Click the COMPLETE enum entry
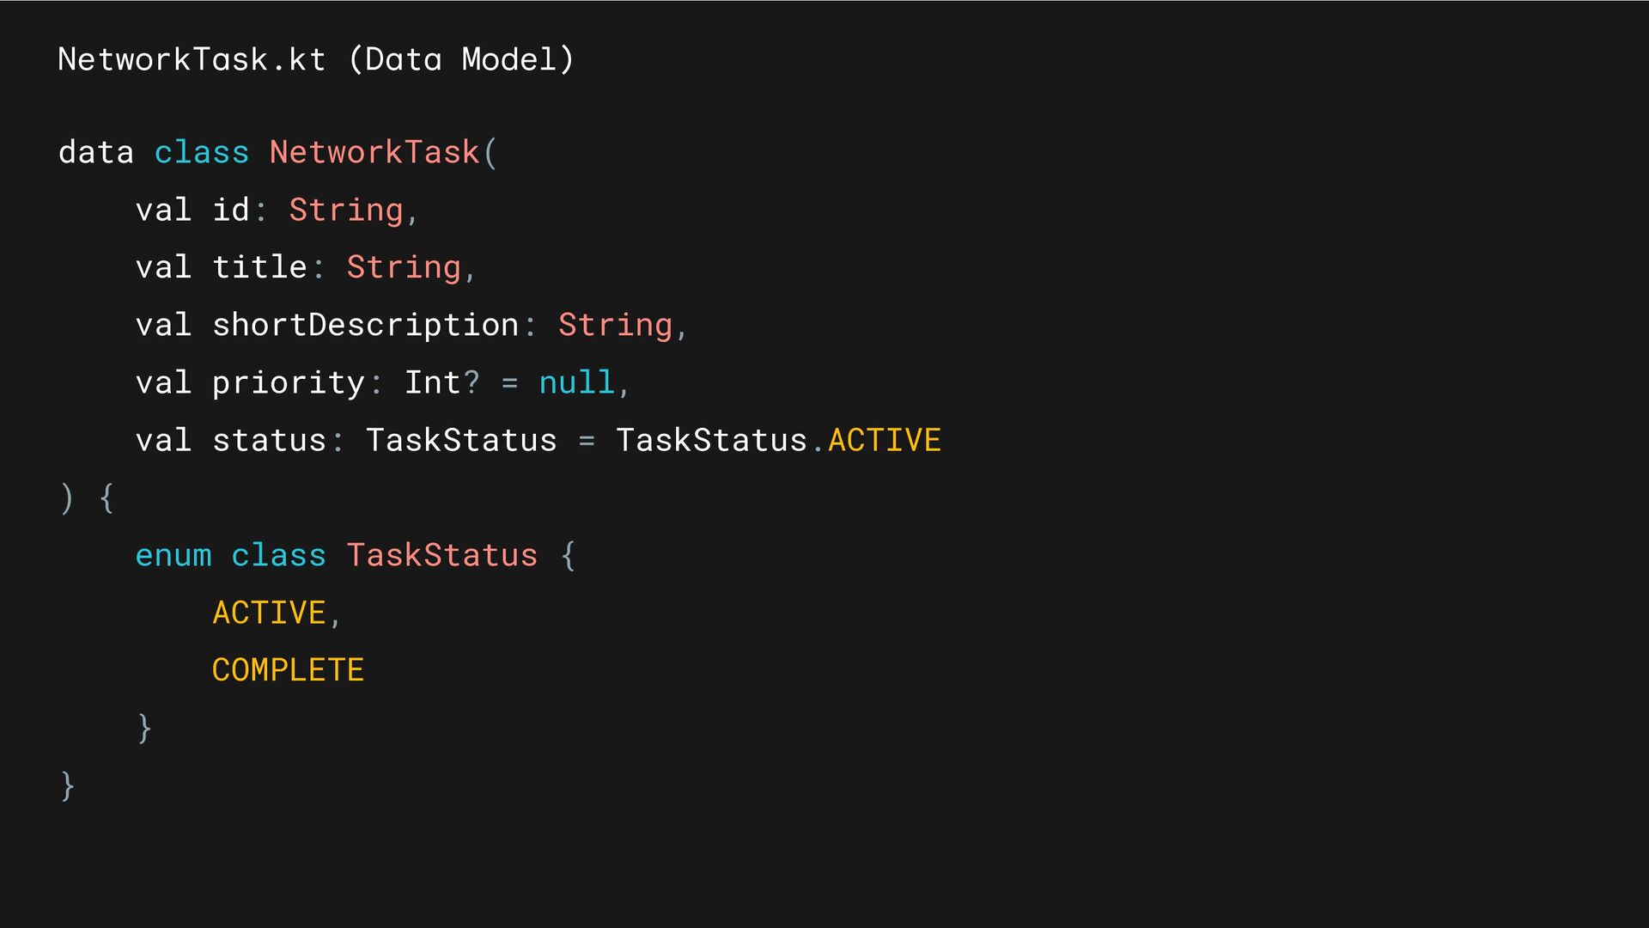 tap(289, 670)
